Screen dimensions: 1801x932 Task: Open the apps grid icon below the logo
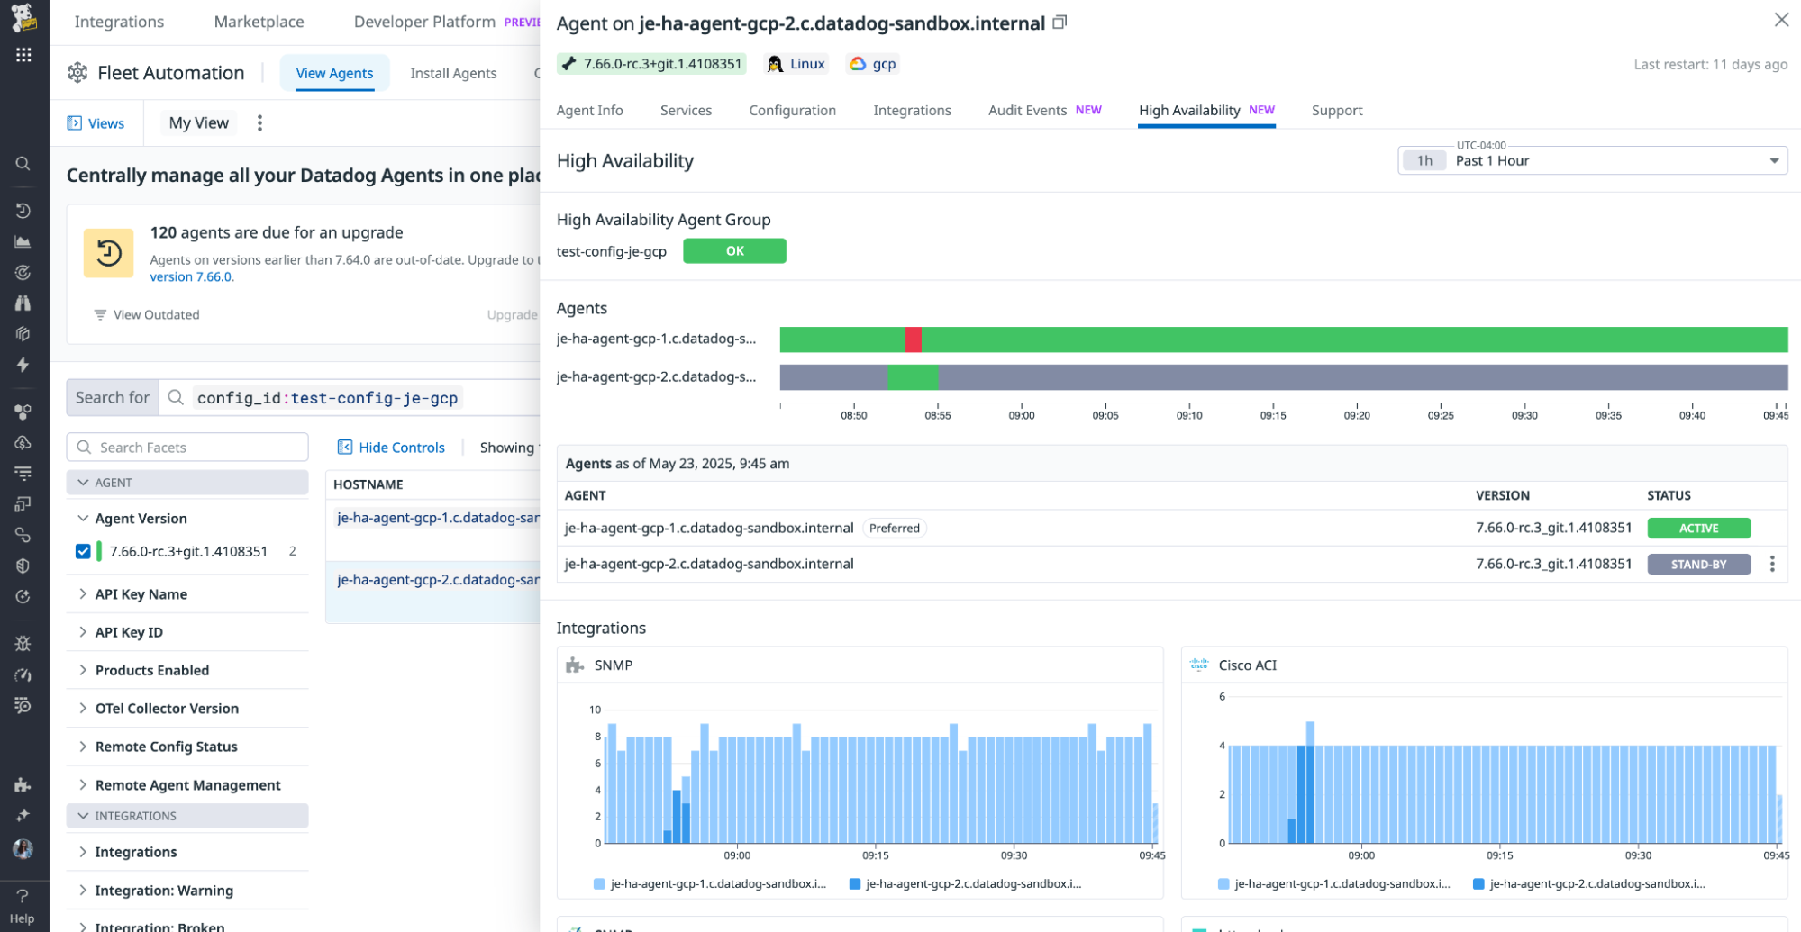pyautogui.click(x=23, y=54)
